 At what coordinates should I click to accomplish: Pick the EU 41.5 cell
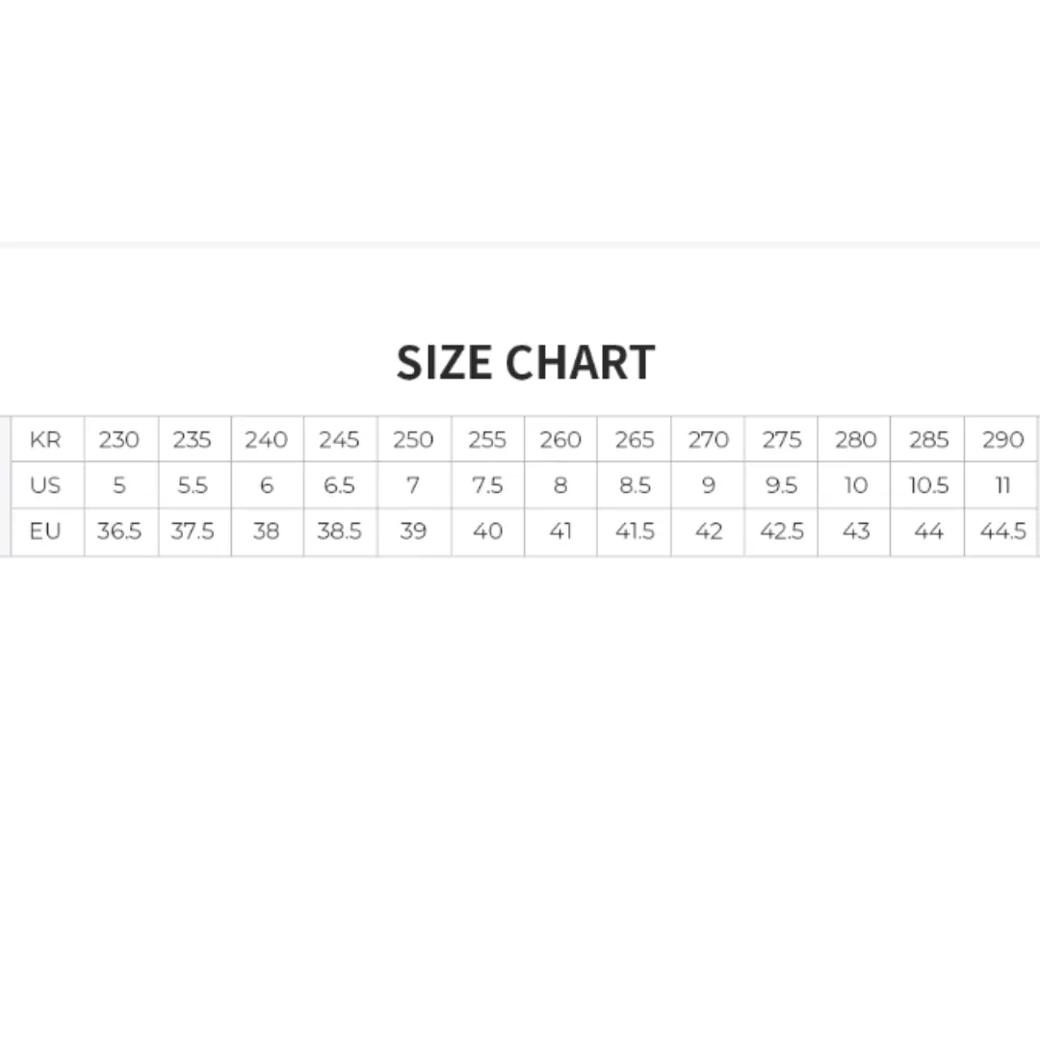click(x=634, y=532)
